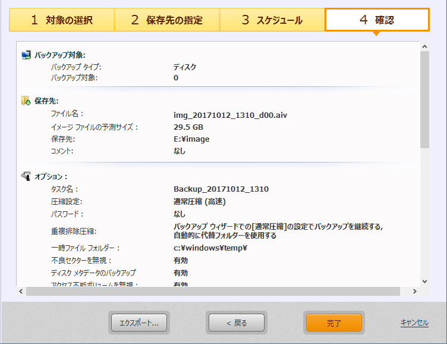
Task: Click the backup target monitor icon
Action: (x=26, y=55)
